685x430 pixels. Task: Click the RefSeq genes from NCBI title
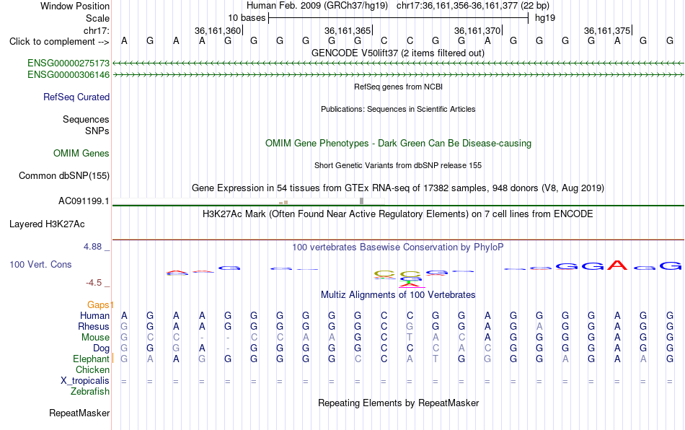tap(399, 87)
